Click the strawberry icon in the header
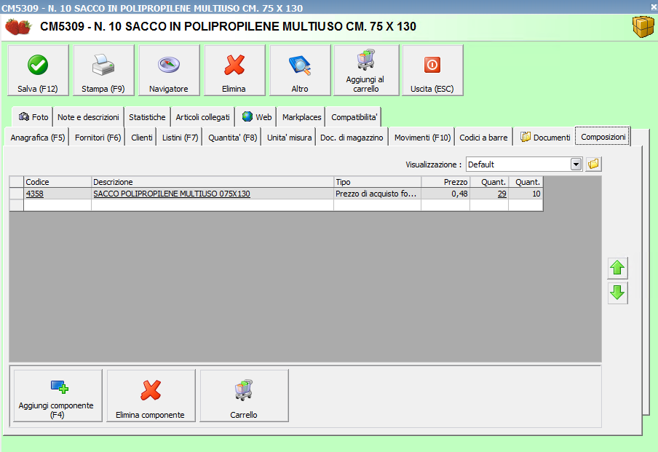Image resolution: width=658 pixels, height=452 pixels. [x=18, y=26]
